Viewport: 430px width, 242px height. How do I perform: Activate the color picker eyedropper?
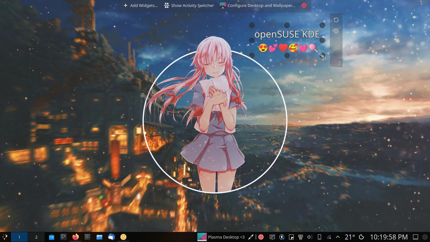click(x=251, y=237)
